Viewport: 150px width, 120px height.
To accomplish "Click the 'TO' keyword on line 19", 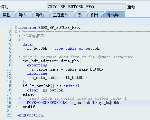I will tap(95, 103).
